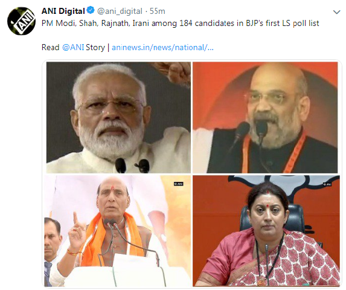Click the raised fist in top-left photo
Viewport: 346px width, 290px height.
coord(175,72)
